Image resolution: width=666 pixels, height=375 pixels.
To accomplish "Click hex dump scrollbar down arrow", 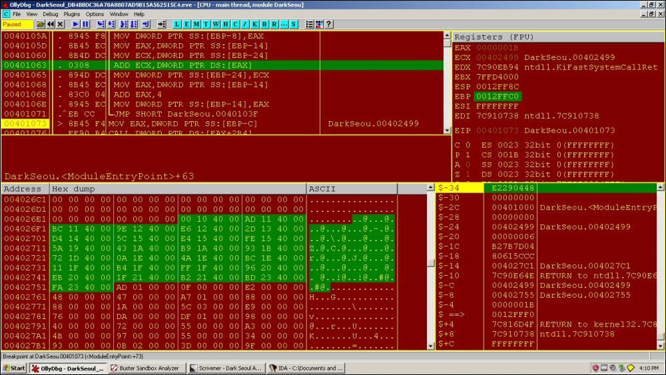I will click(x=430, y=346).
